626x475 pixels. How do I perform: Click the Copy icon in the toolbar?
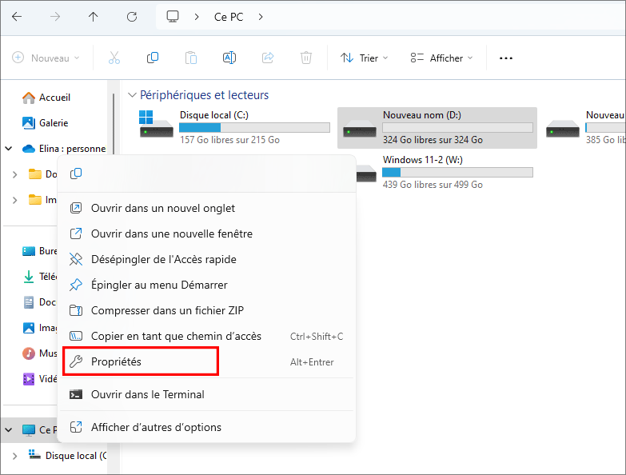[x=153, y=58]
